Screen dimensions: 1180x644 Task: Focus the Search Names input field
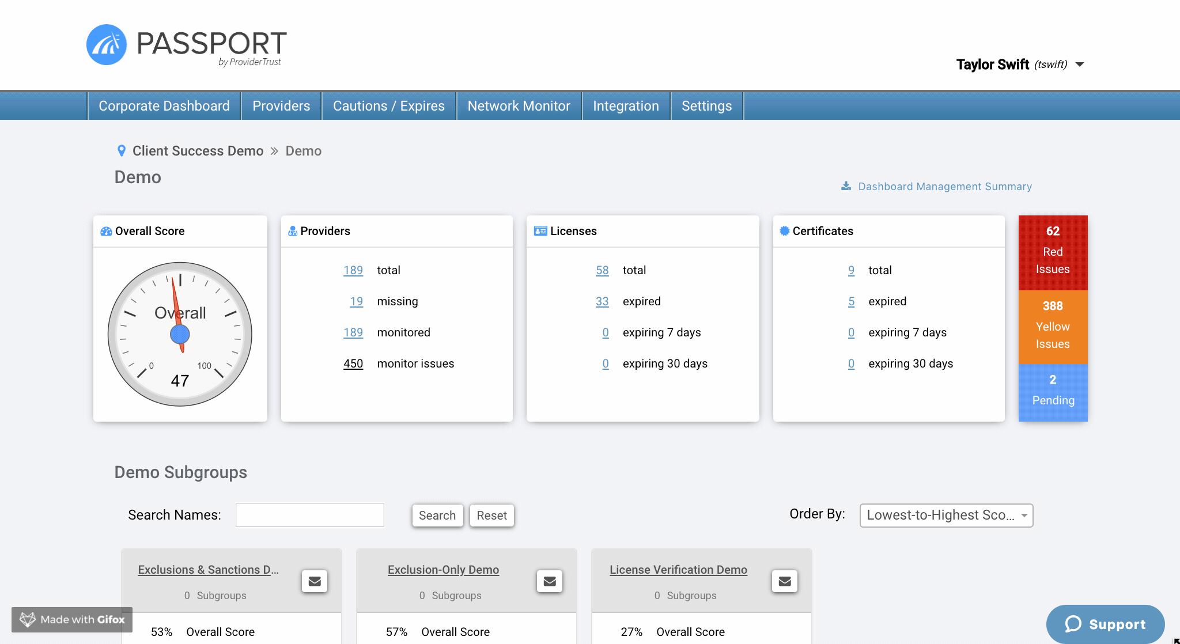310,515
